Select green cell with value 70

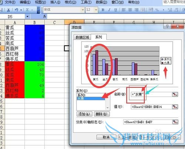tap(34, 75)
